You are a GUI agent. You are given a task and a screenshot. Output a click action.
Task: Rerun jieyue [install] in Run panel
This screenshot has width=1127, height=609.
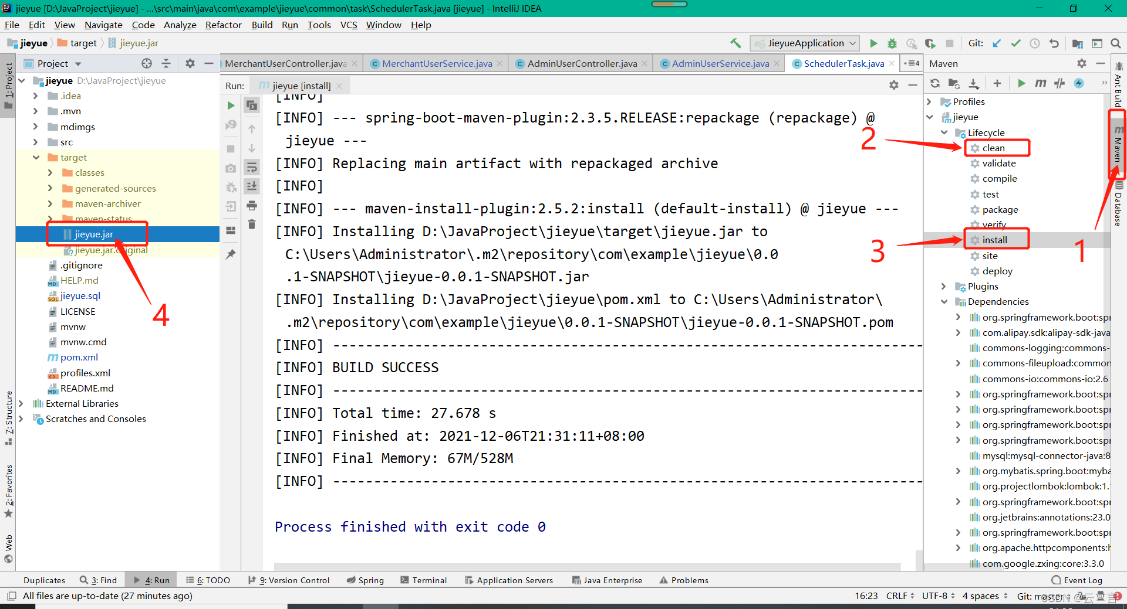[231, 106]
